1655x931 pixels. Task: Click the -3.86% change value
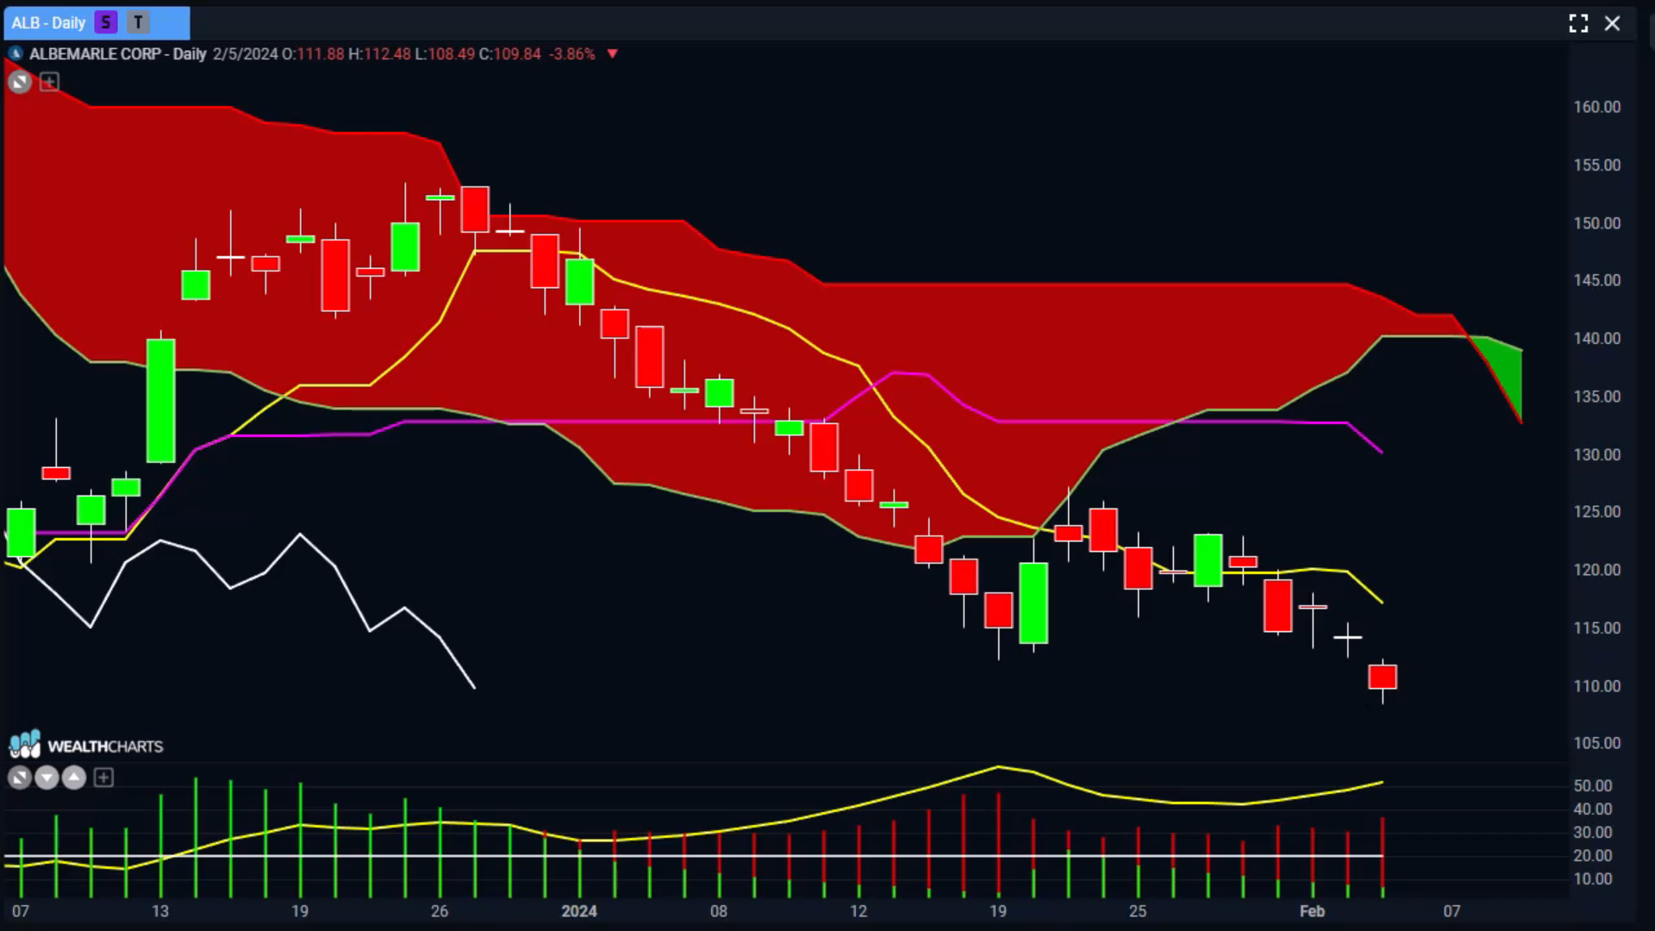571,53
